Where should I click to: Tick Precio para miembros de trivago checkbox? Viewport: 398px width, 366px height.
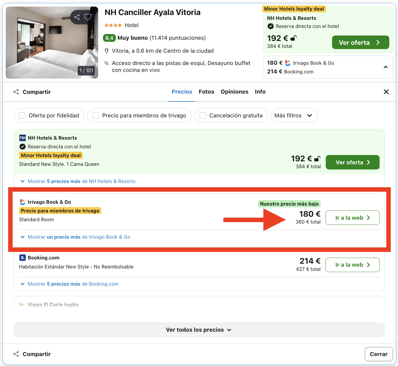tap(96, 116)
